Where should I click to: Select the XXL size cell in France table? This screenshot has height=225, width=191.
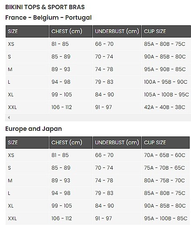tap(27, 107)
